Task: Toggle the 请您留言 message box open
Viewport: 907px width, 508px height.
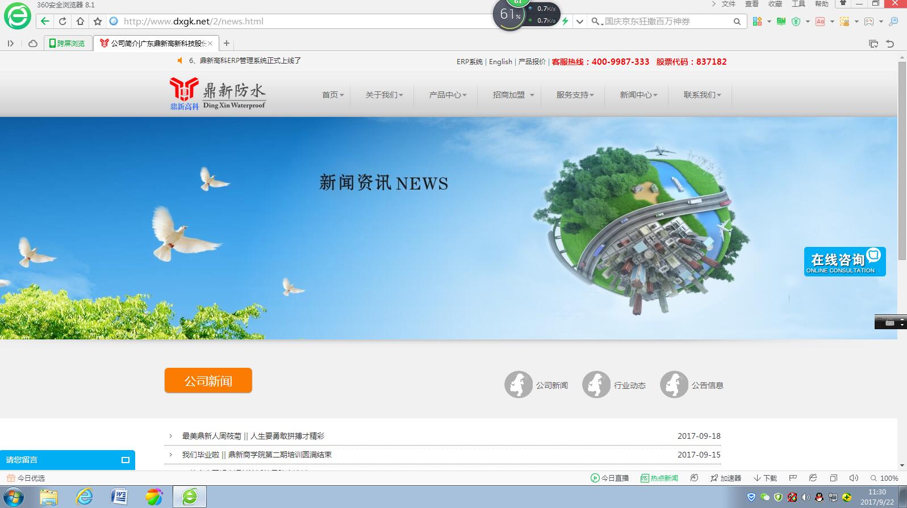Action: coord(126,460)
